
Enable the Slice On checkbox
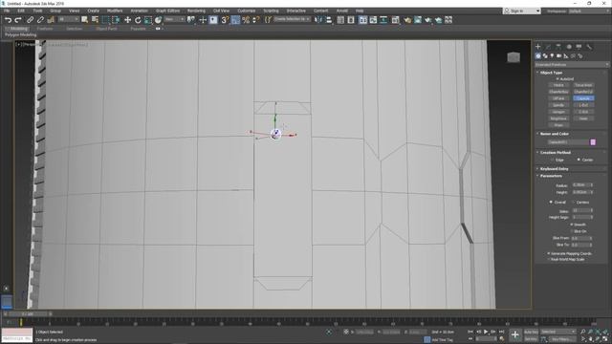tap(572, 231)
